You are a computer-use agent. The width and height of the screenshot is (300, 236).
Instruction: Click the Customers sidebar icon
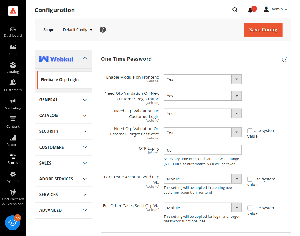[13, 85]
